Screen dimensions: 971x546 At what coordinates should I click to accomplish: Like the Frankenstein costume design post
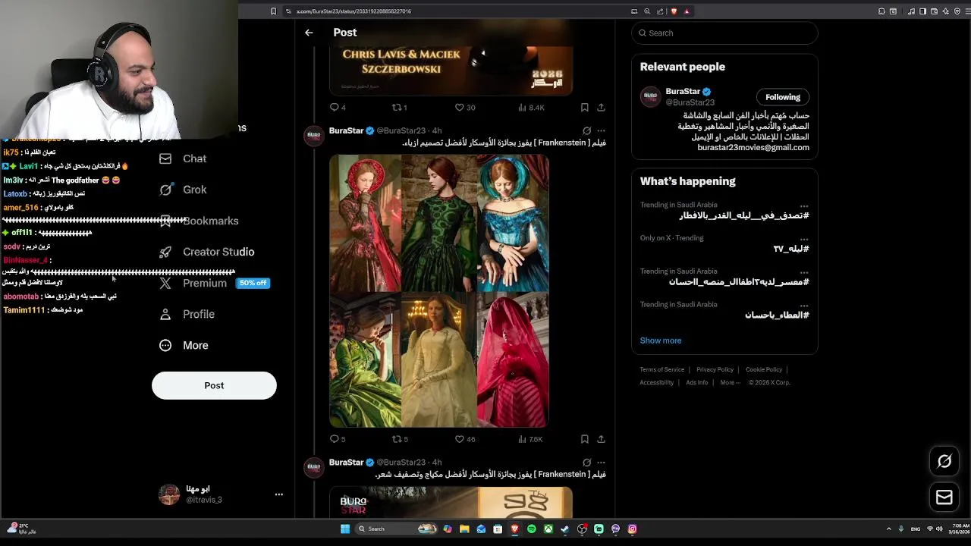point(464,439)
